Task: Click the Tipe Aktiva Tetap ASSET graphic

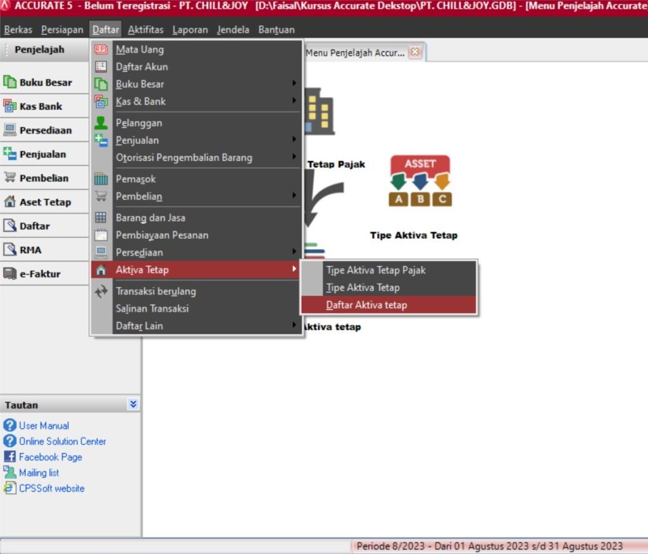Action: click(x=420, y=181)
